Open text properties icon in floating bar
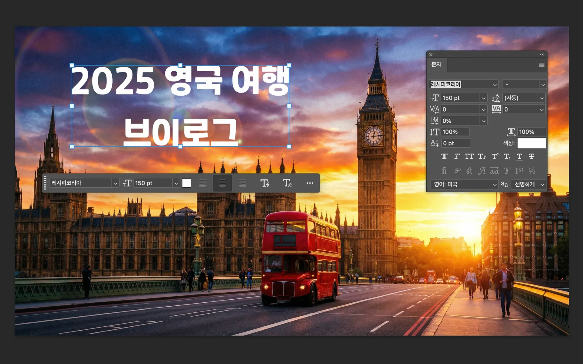Viewport: 583px width, 364px height. (287, 183)
